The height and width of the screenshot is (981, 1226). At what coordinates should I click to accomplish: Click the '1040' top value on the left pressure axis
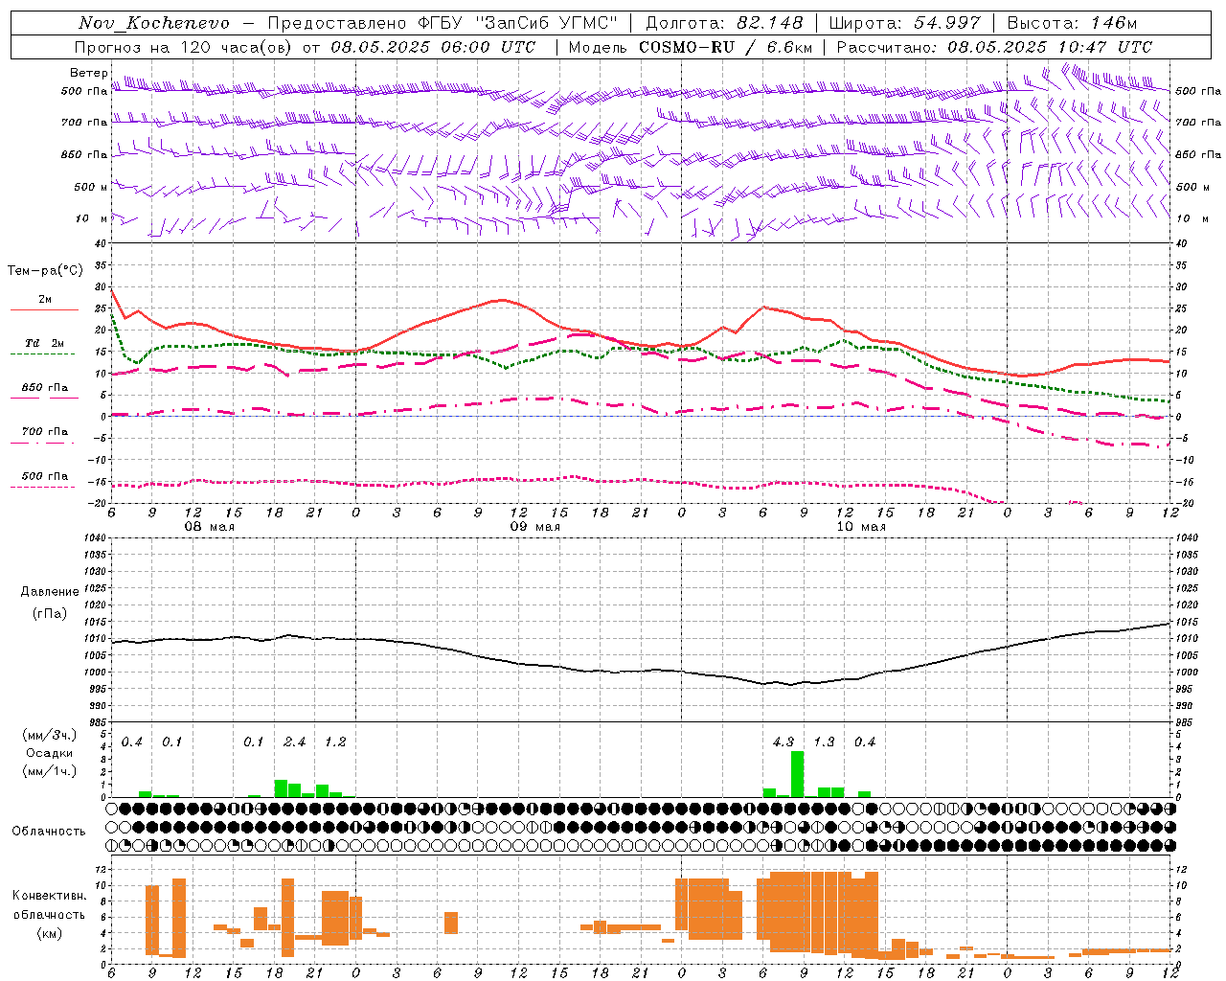[94, 538]
